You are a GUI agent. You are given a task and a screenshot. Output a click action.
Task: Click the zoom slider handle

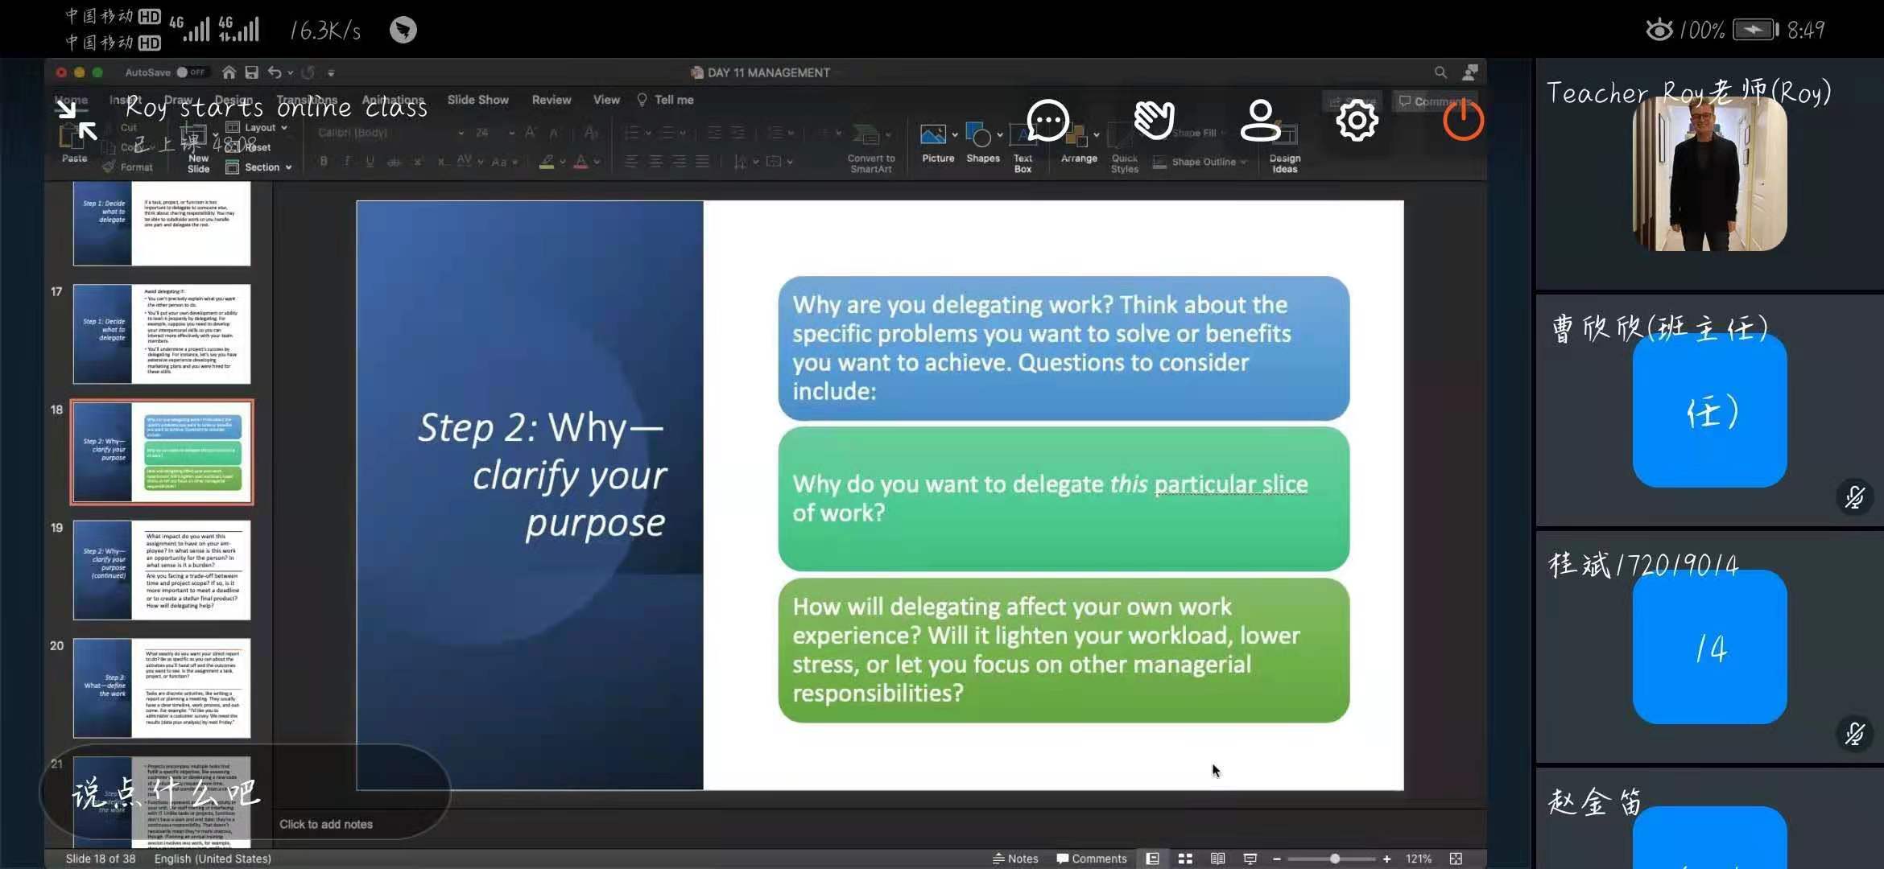tap(1334, 859)
